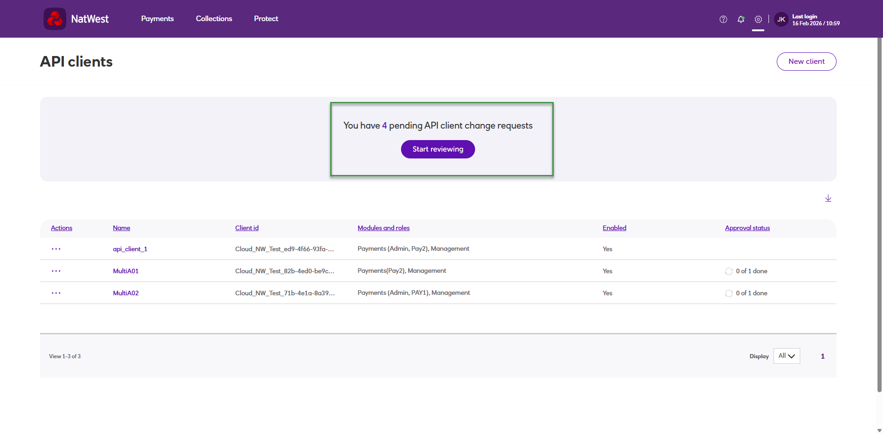The height and width of the screenshot is (434, 883).
Task: Click the NatWest wordmark text
Action: [x=90, y=19]
